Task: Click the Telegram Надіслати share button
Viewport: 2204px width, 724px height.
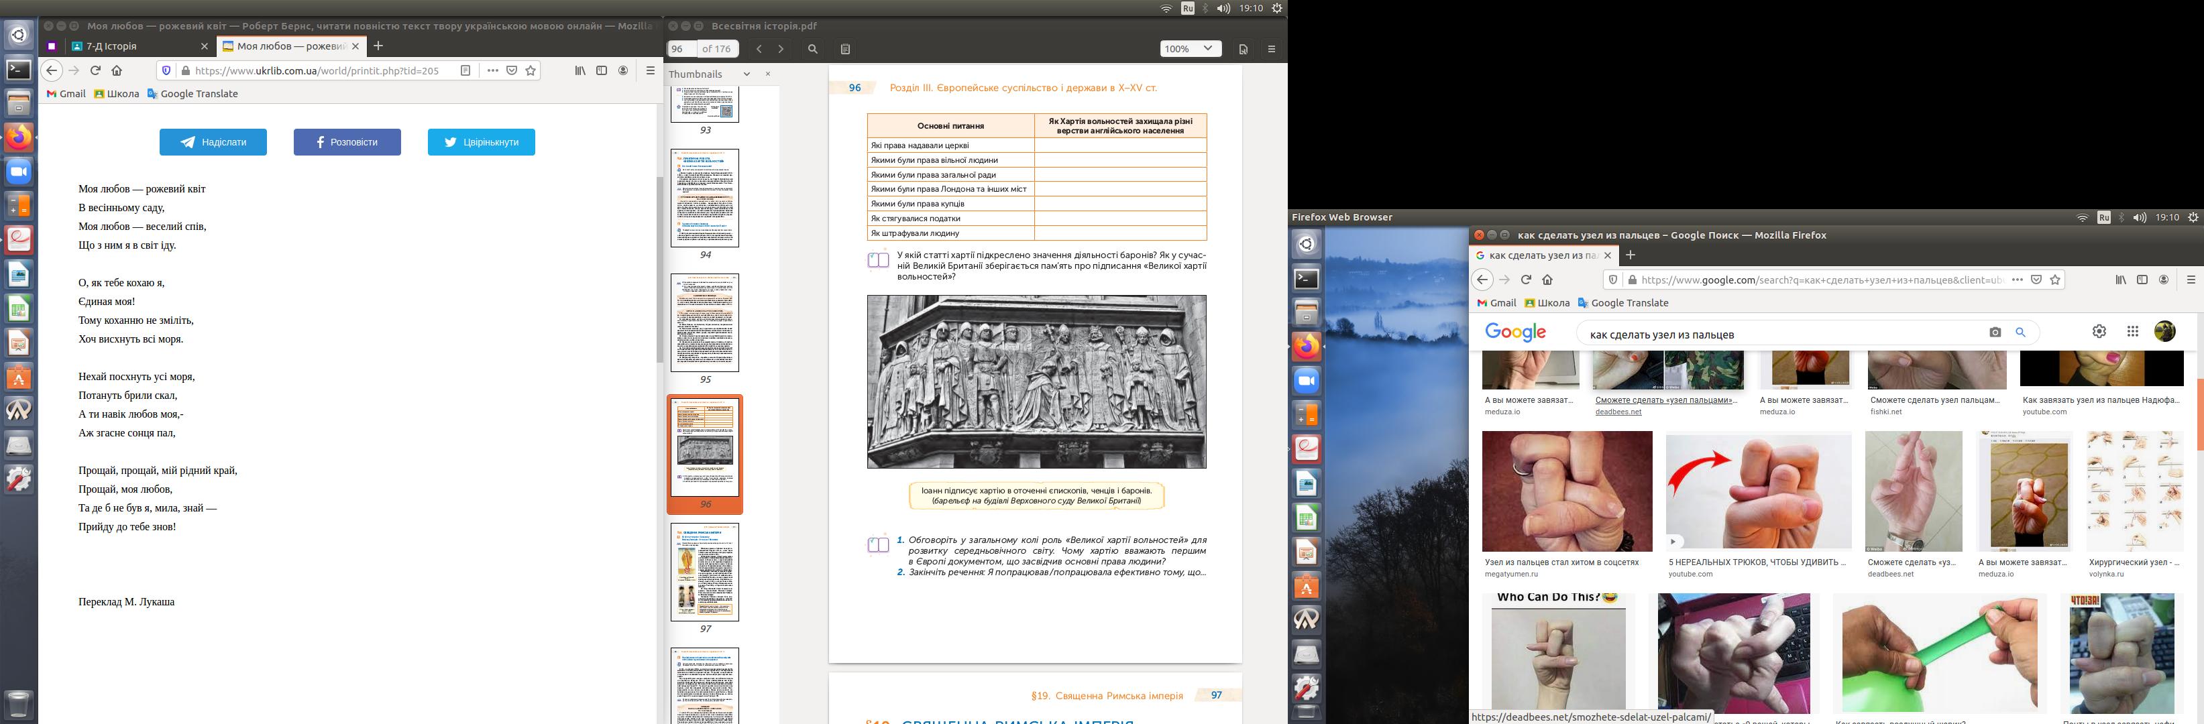Action: [213, 142]
